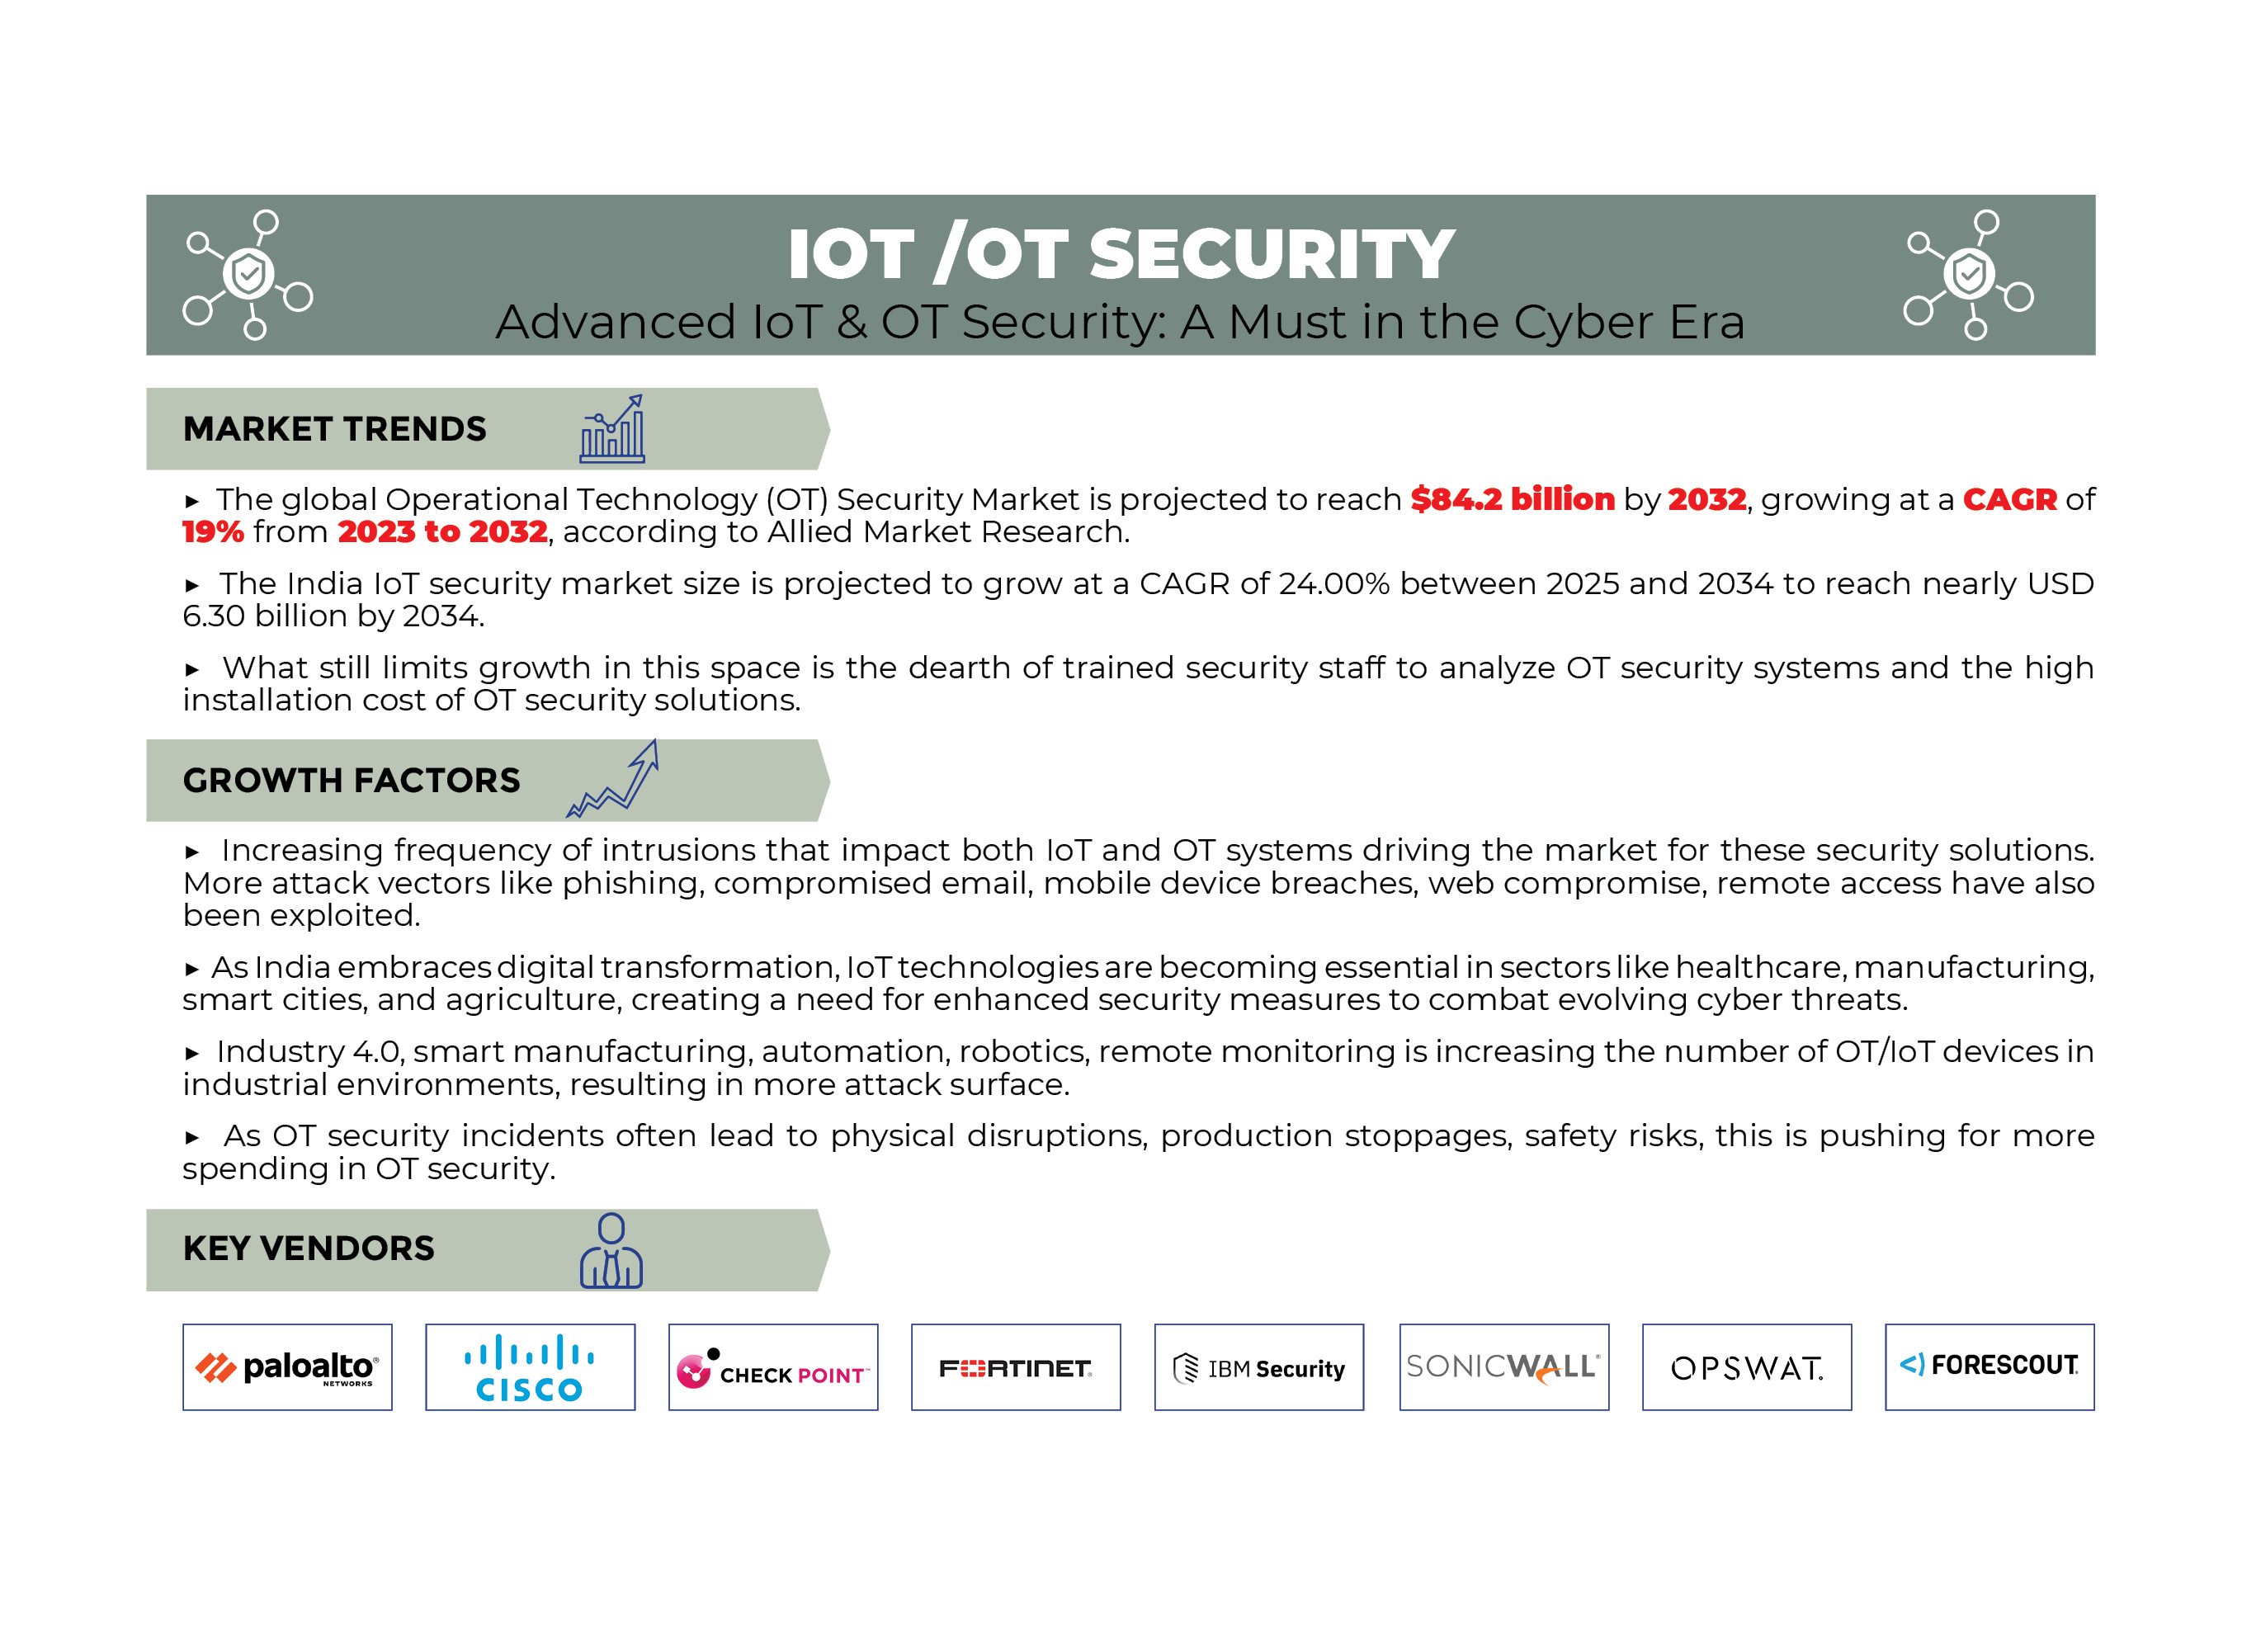Click the MARKET TRENDS section heading

point(334,429)
